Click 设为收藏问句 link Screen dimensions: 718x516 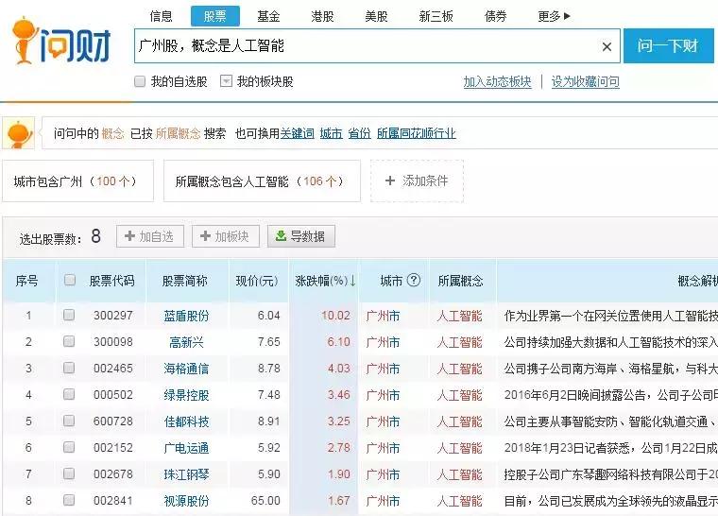coord(585,82)
